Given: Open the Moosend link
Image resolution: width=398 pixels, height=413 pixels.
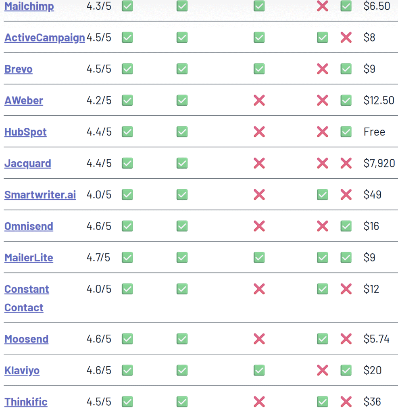Looking at the screenshot, I should 26,339.
